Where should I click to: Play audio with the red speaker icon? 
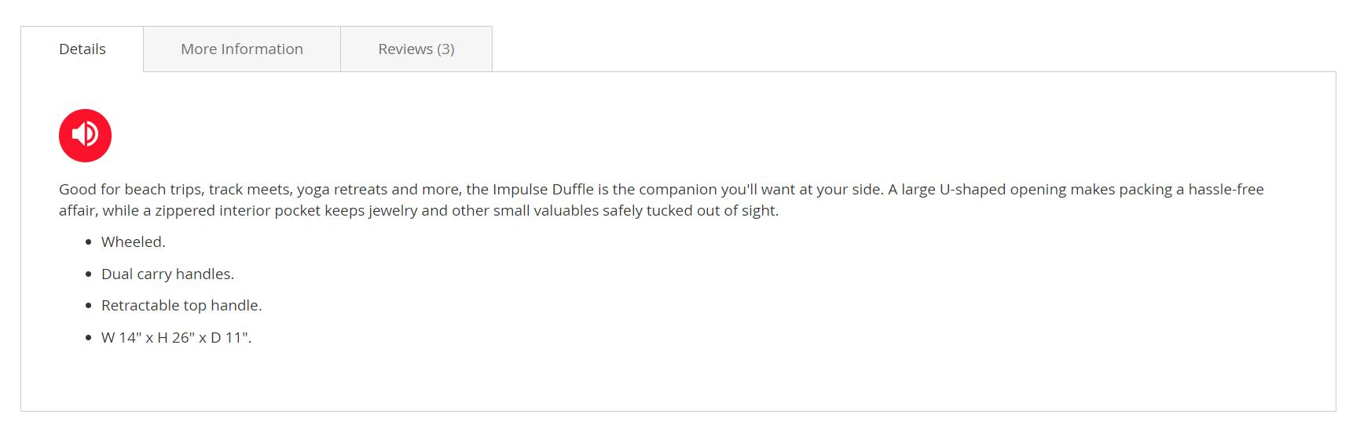(x=85, y=136)
